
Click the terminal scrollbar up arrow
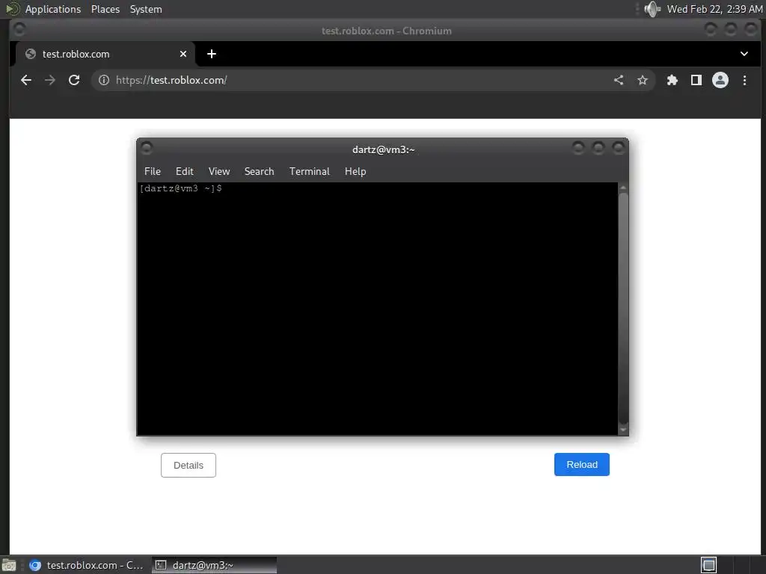pyautogui.click(x=623, y=188)
